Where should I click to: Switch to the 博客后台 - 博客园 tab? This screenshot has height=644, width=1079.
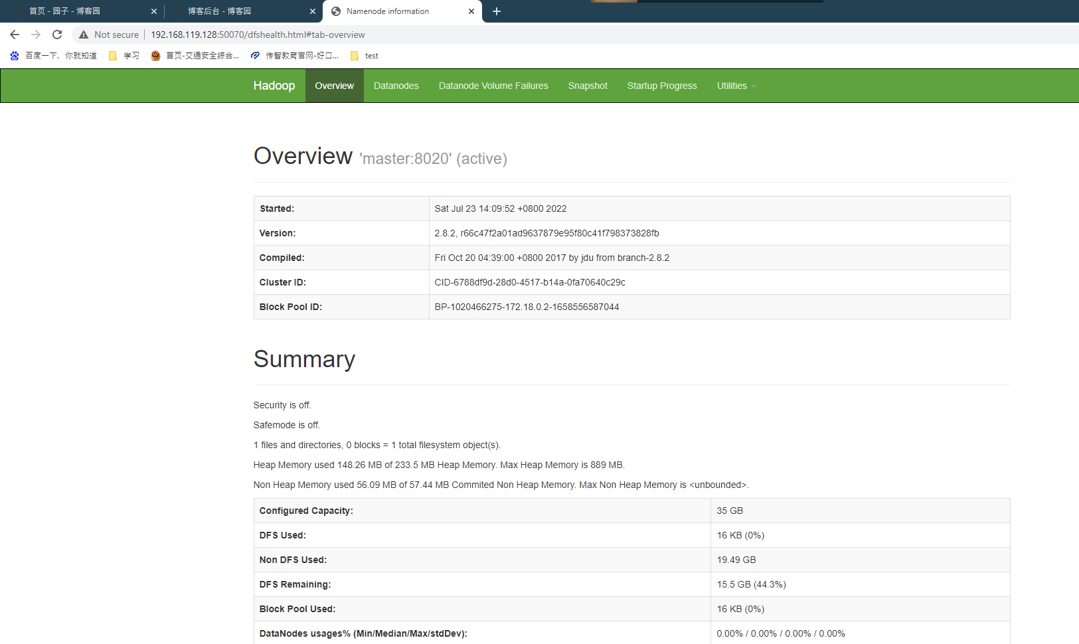click(242, 11)
